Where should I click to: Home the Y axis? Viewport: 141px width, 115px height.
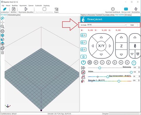pos(83,42)
